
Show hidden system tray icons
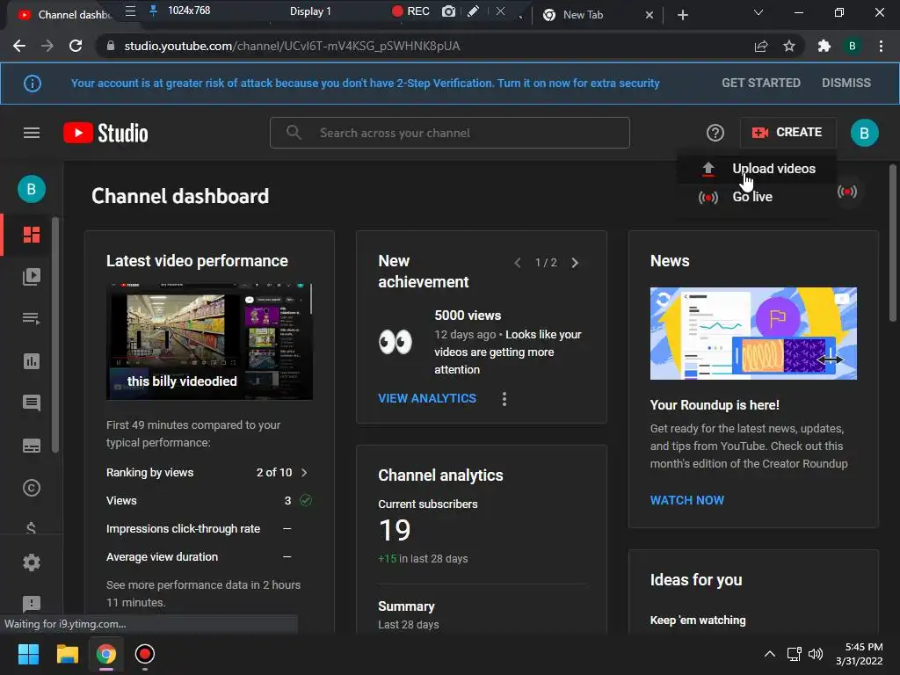tap(770, 654)
